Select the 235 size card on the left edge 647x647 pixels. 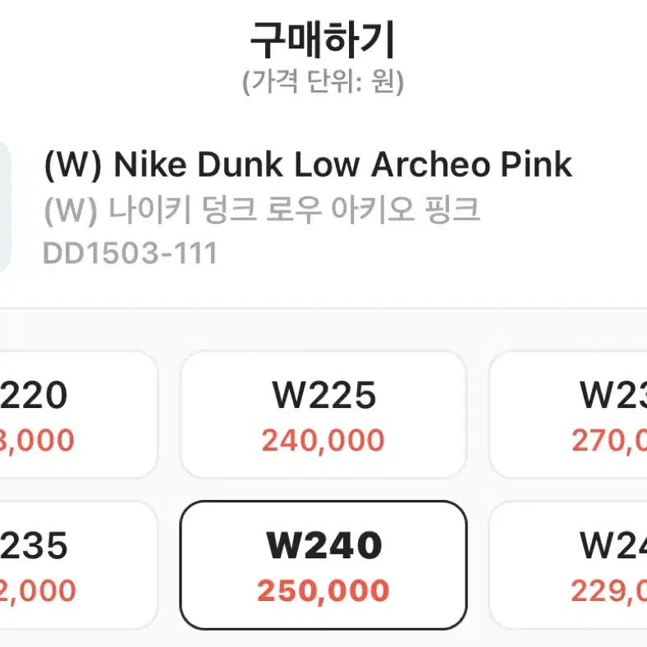coord(78,565)
